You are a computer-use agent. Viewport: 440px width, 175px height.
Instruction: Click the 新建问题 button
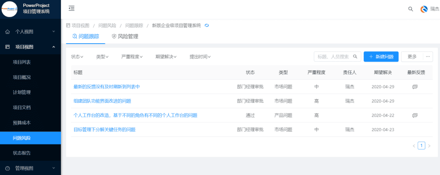click(381, 56)
